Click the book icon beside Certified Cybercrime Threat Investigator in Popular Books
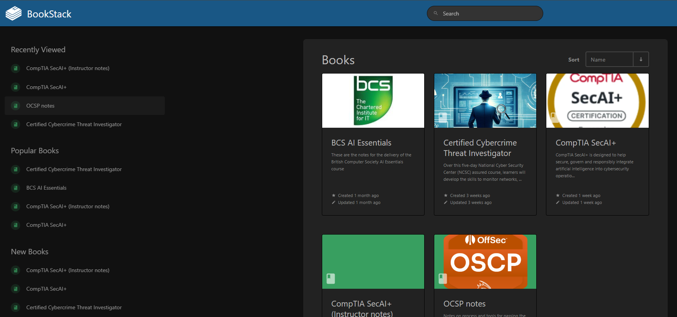Screen dimensions: 677x317 tap(16, 170)
